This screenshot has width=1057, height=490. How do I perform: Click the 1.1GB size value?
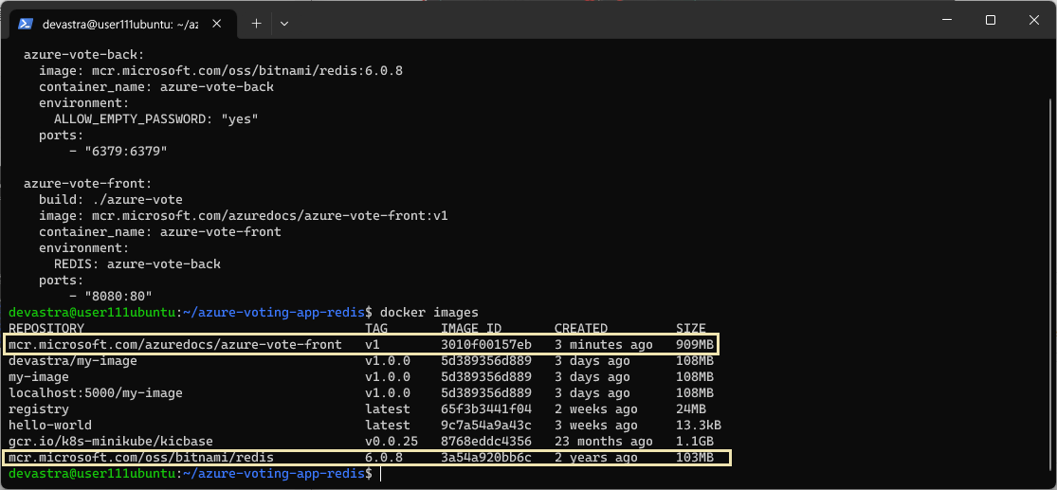(x=694, y=442)
